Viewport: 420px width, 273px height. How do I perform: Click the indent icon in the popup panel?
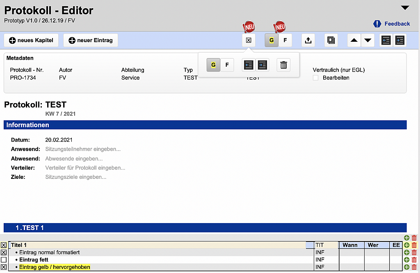[x=262, y=65]
